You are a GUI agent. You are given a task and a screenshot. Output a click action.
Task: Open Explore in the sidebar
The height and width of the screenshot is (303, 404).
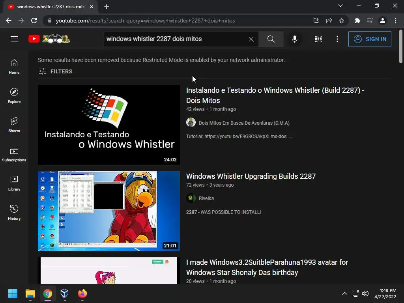(14, 96)
